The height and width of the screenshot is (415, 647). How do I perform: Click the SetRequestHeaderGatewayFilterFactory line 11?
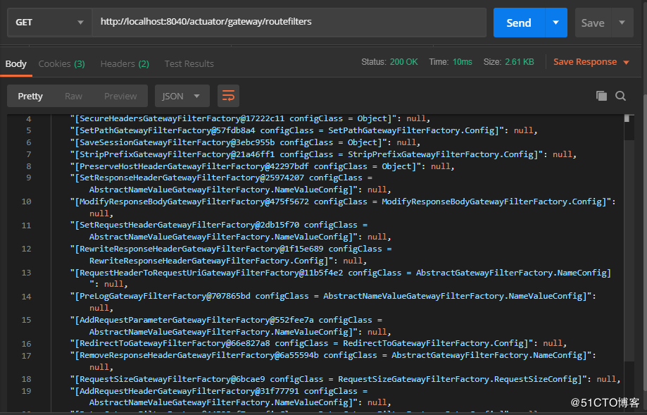pyautogui.click(x=231, y=231)
